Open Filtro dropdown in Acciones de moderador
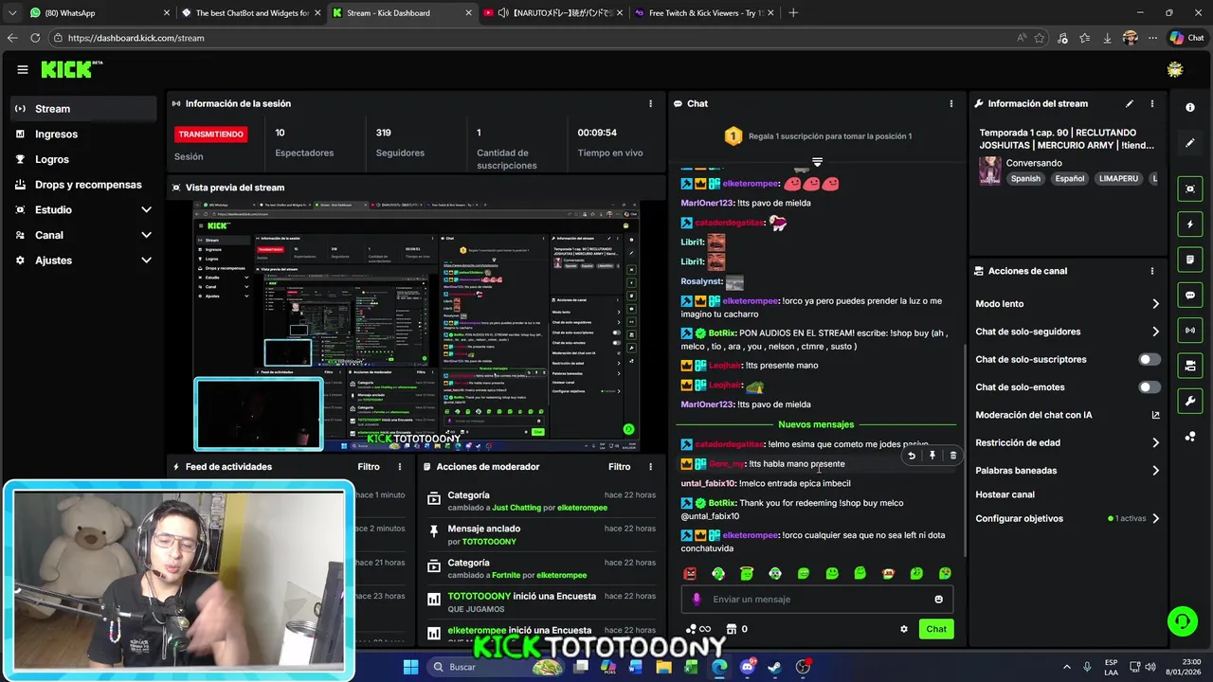The height and width of the screenshot is (682, 1213). (x=619, y=466)
